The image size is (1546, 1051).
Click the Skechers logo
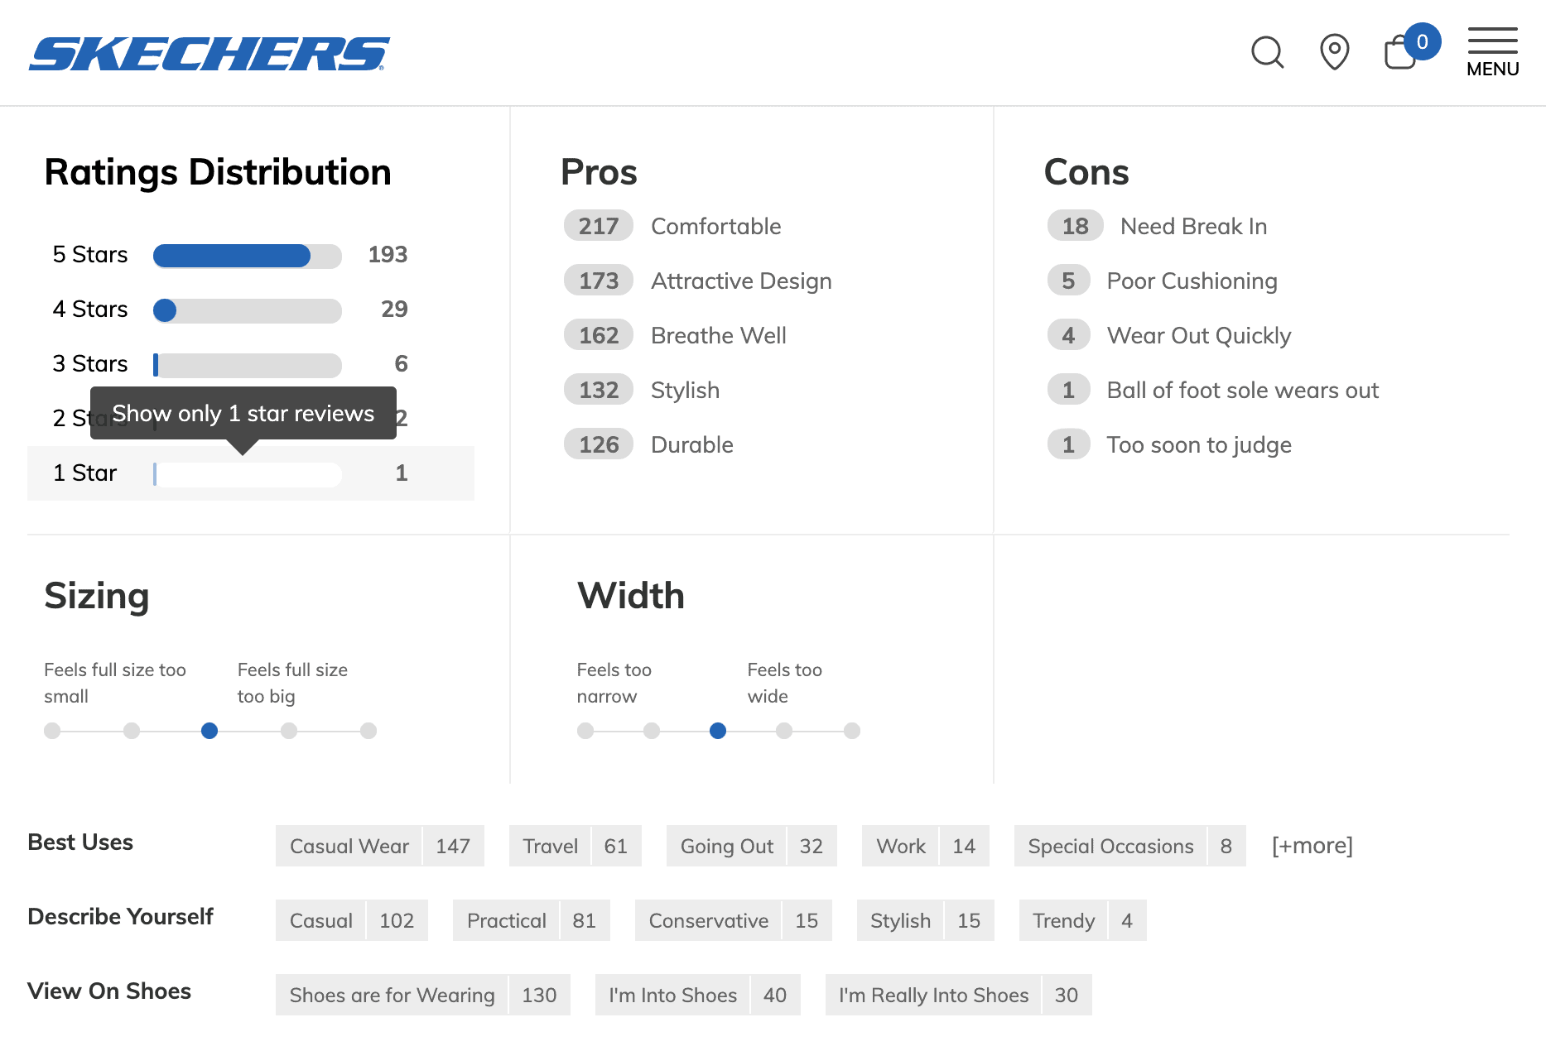click(209, 54)
